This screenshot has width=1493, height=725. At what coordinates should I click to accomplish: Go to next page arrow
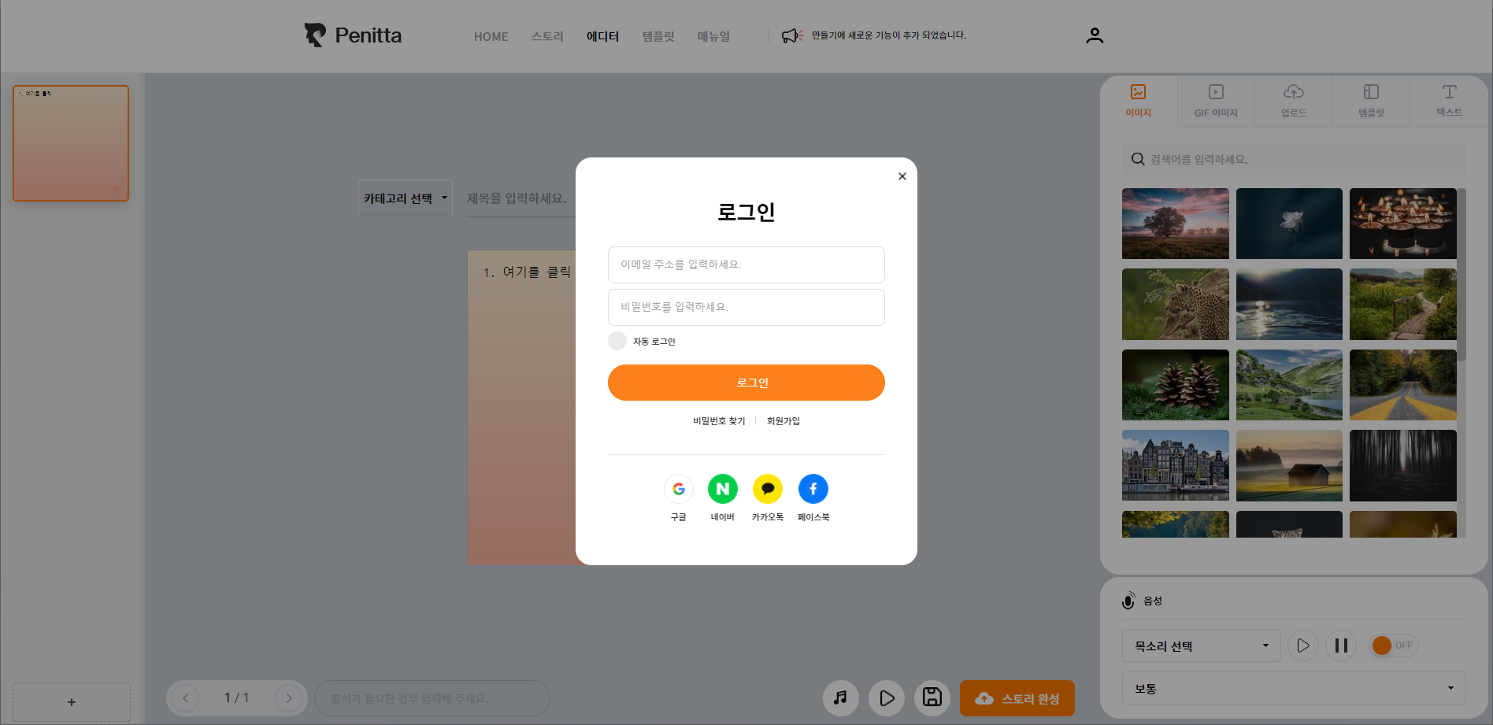pyautogui.click(x=289, y=698)
